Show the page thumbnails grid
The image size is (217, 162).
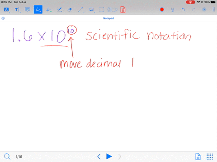pyautogui.click(x=210, y=157)
